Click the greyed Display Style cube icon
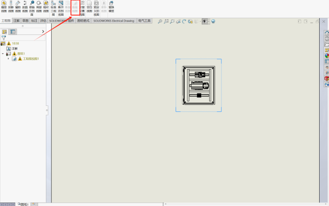Screen dimensions: 329x206 [196, 21]
